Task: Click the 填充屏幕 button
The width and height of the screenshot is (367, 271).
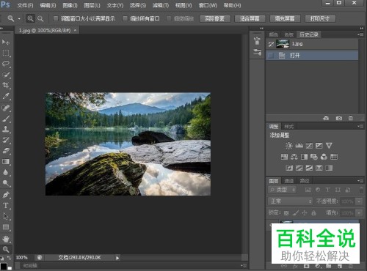Action: pyautogui.click(x=285, y=18)
